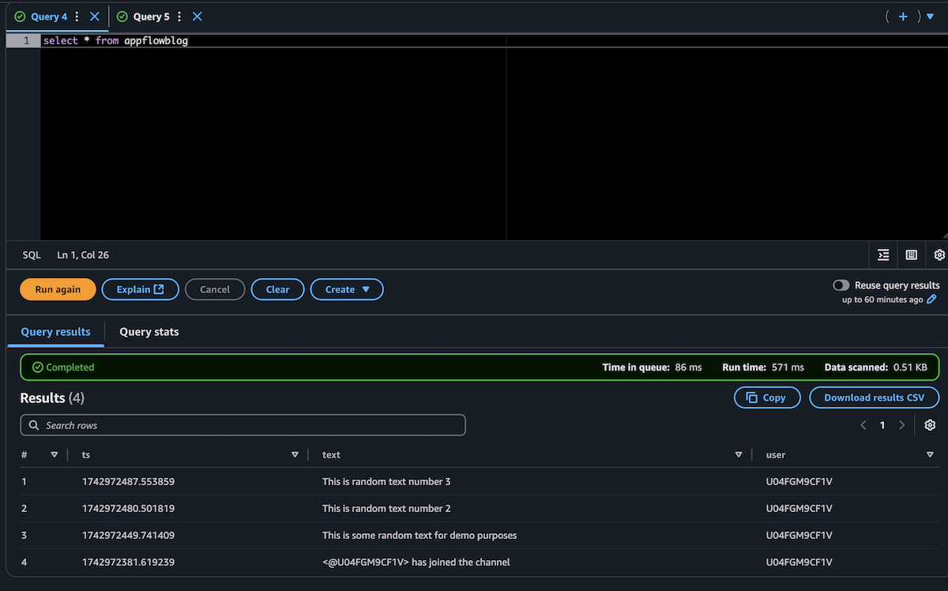Viewport: 948px width, 591px height.
Task: Click 'This is random text number 2'
Action: [x=386, y=508]
